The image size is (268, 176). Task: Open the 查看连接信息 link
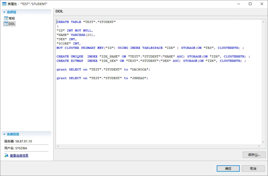click(x=19, y=156)
